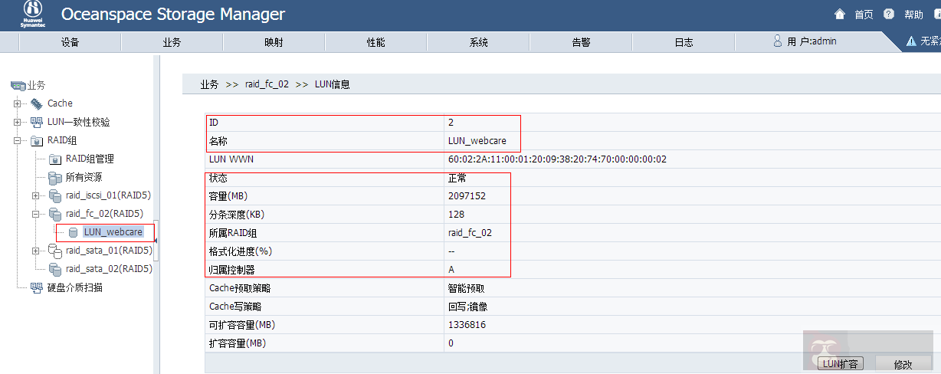Viewport: 941px width, 374px height.
Task: Click the 名称 value LUN_webcare
Action: pyautogui.click(x=477, y=141)
